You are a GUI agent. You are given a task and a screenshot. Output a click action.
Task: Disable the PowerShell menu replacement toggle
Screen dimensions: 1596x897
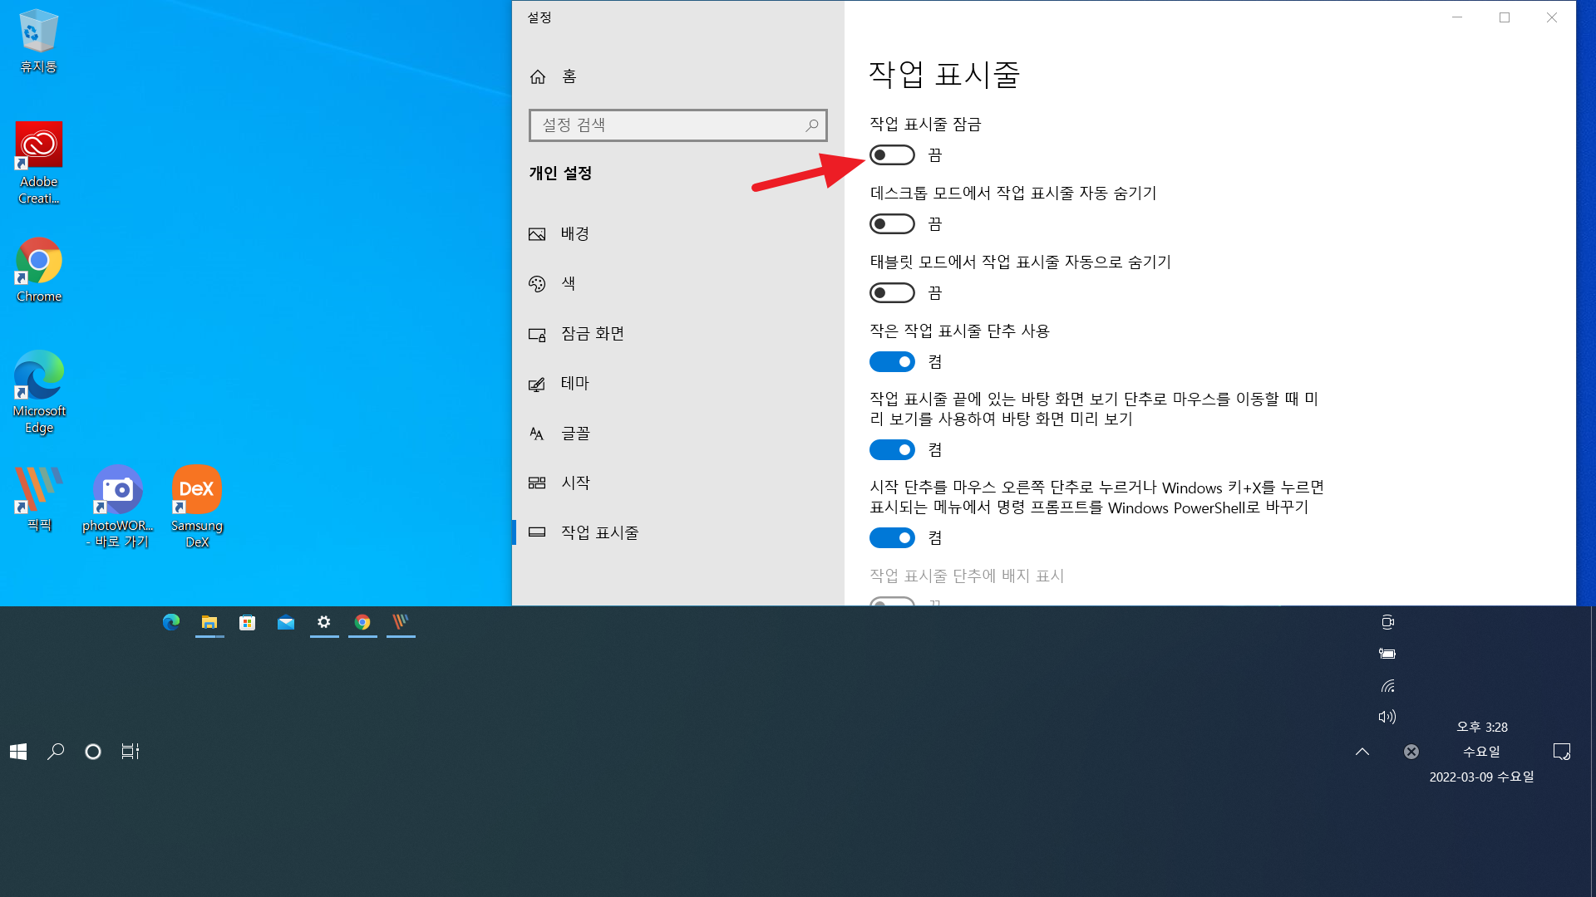tap(892, 538)
